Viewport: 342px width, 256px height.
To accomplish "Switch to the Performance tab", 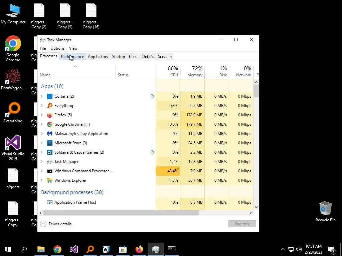I will pyautogui.click(x=72, y=57).
